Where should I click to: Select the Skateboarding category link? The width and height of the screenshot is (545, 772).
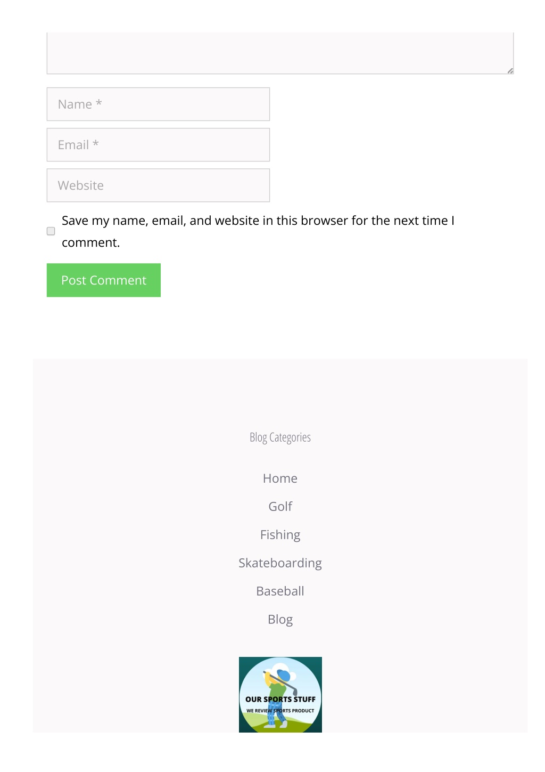[x=280, y=563]
